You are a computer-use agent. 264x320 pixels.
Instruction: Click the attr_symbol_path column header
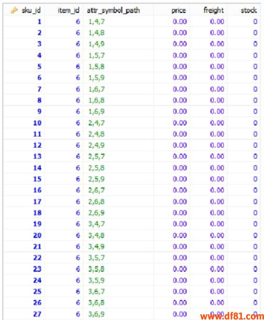pos(114,10)
